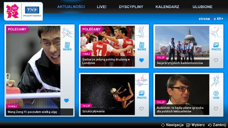Click the TVP Oficjalny Nadawca logo
The height and width of the screenshot is (128, 228).
pos(32,11)
